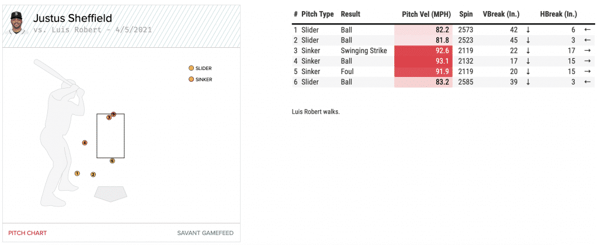Open the SAVANT GAMEFEED link
The width and height of the screenshot is (598, 245).
205,233
